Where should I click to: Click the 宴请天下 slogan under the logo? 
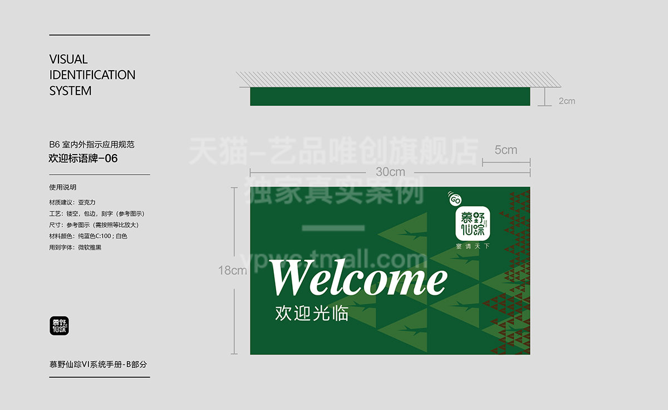[x=472, y=245]
